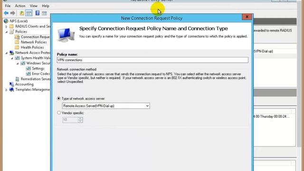Click the Health Policies folder icon

click(x=17, y=47)
